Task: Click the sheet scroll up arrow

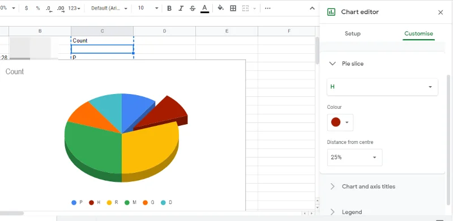Action: pyautogui.click(x=318, y=201)
